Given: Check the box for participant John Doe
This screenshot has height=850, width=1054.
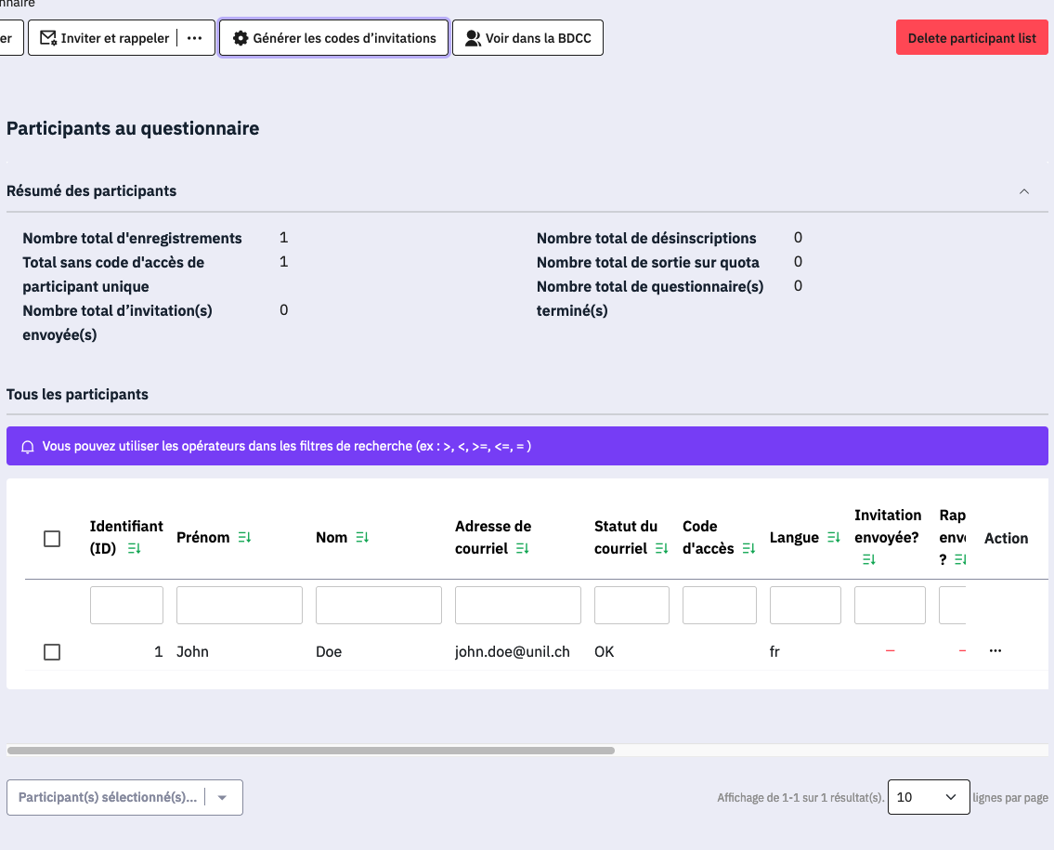Looking at the screenshot, I should click(x=52, y=652).
